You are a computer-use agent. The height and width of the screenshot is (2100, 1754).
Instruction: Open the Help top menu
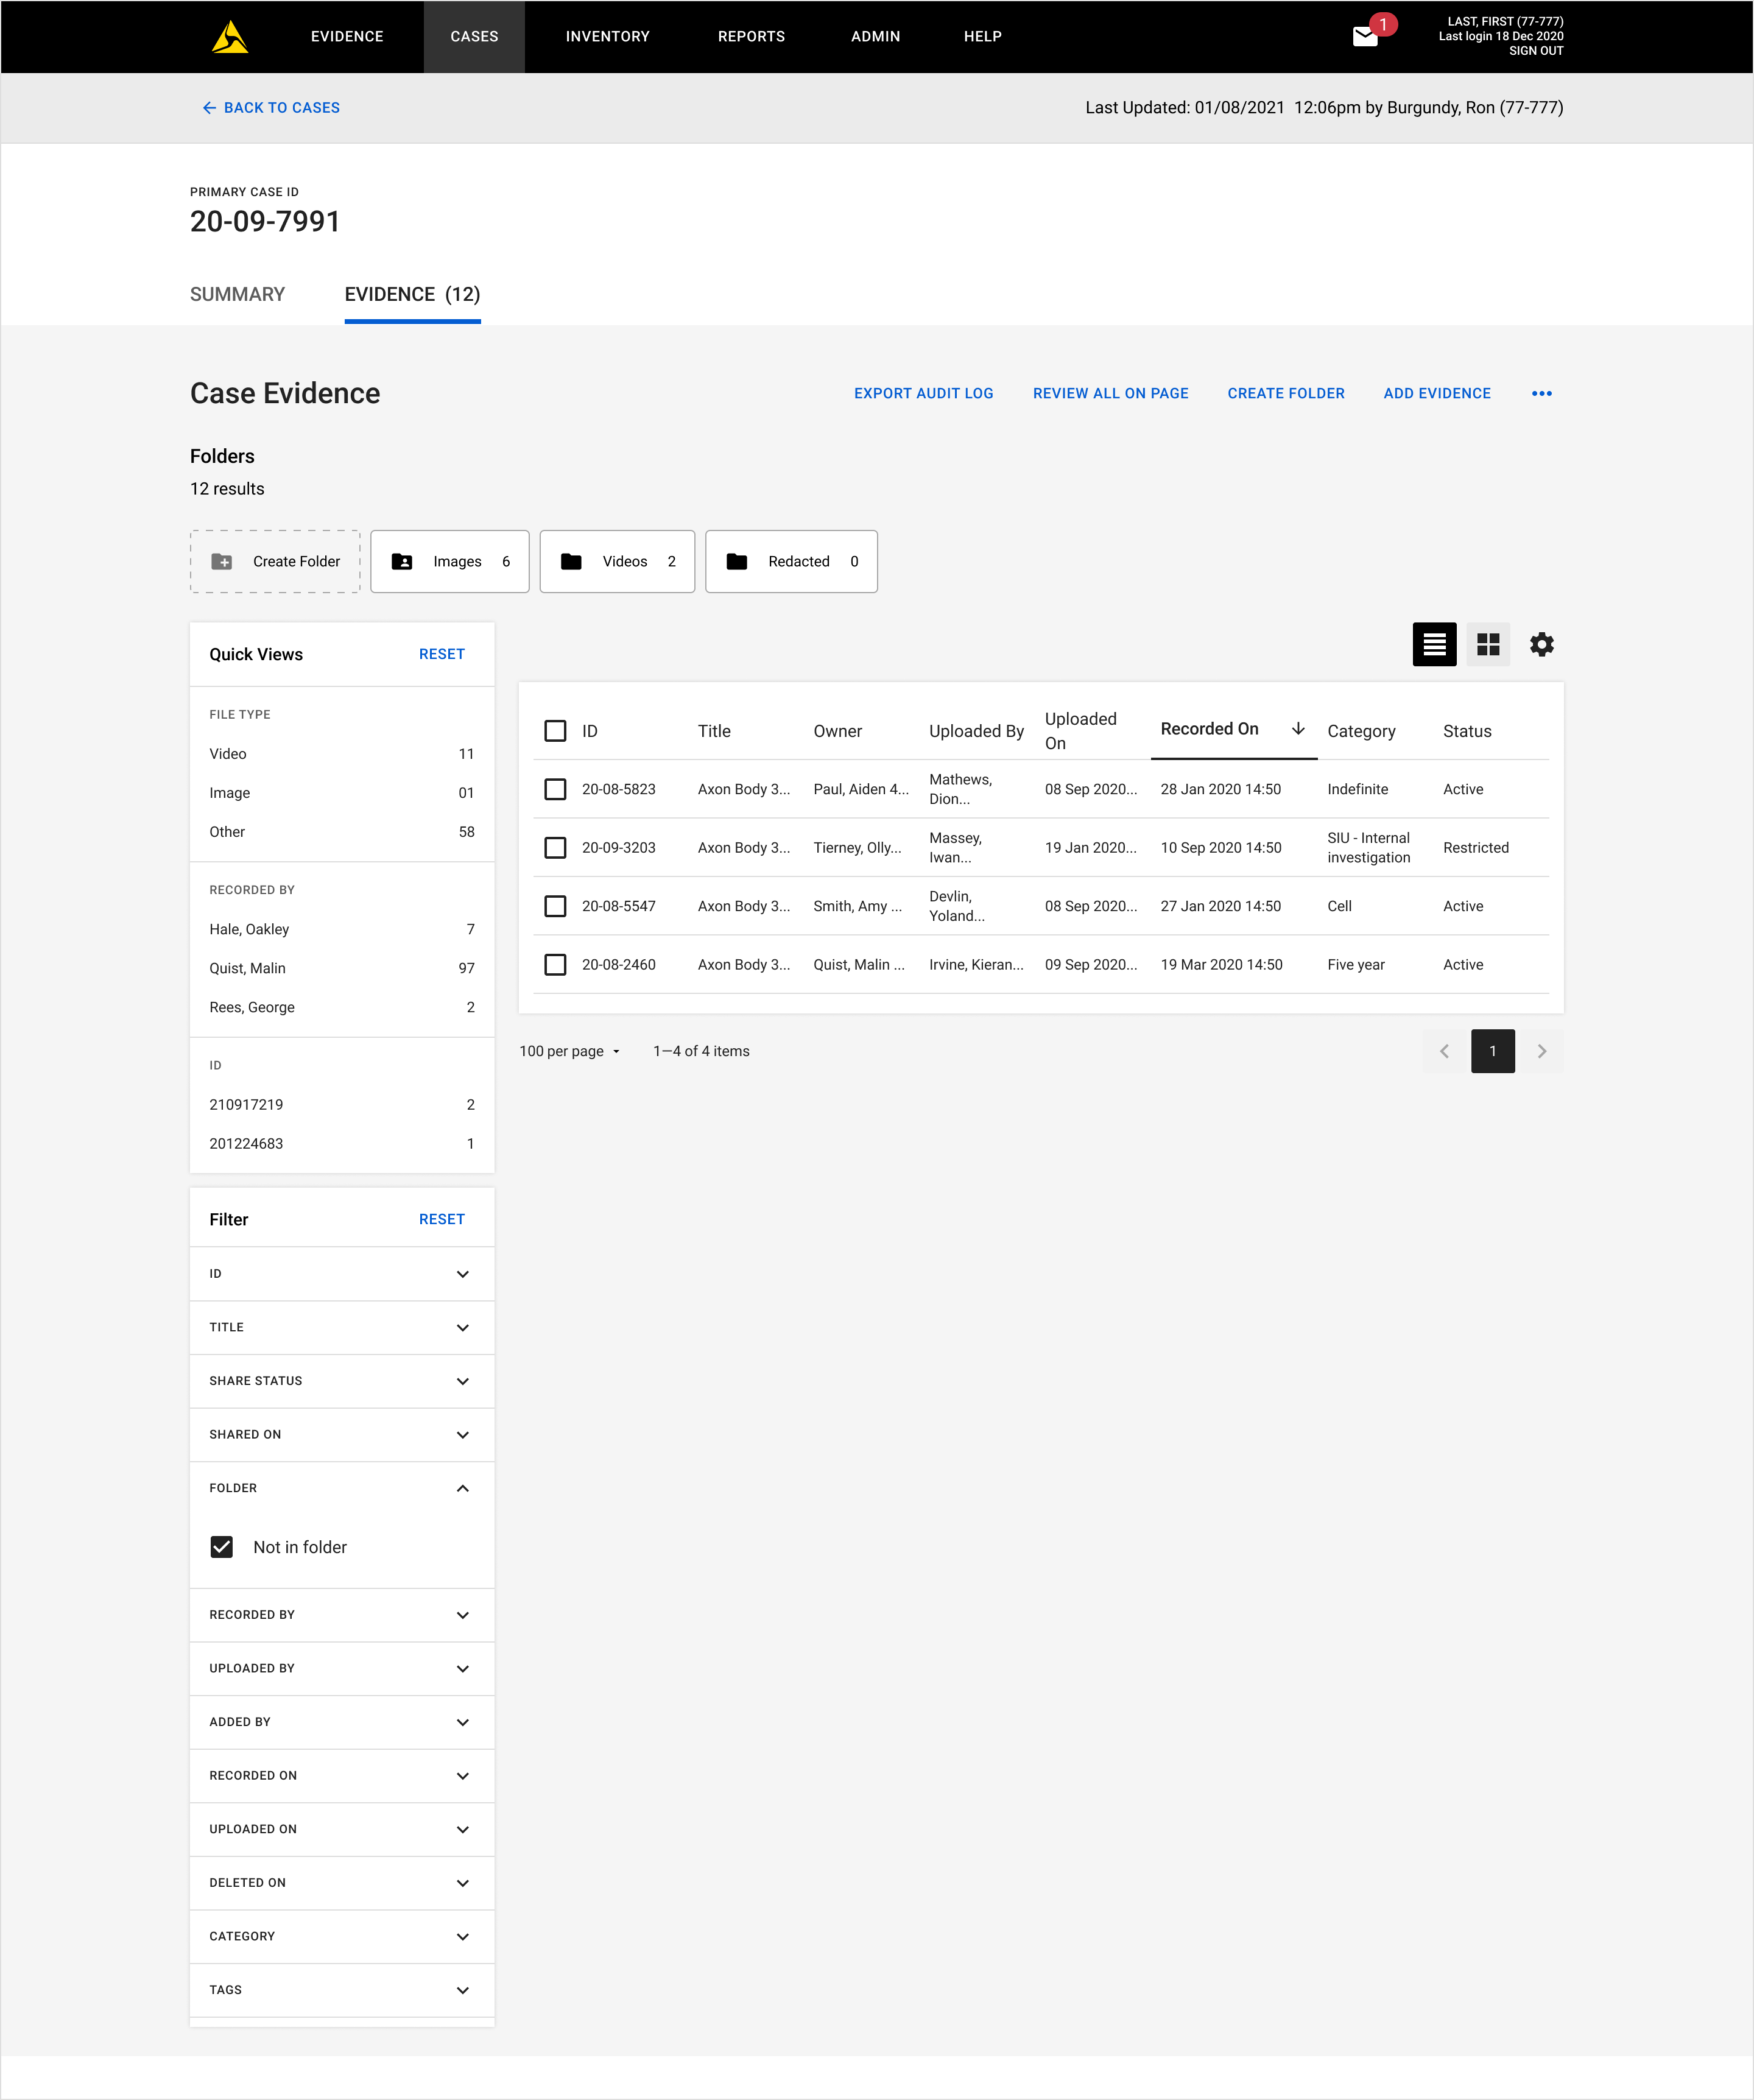pyautogui.click(x=982, y=37)
